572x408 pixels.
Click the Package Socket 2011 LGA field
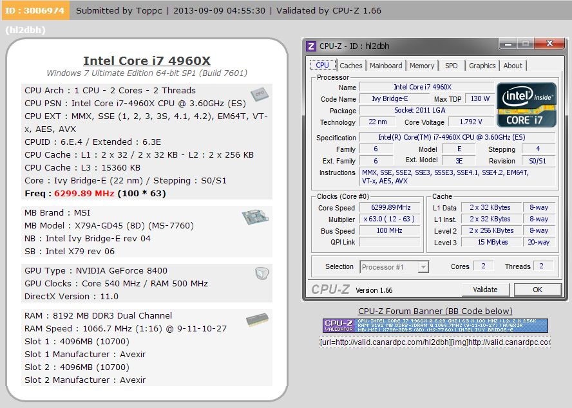[426, 110]
